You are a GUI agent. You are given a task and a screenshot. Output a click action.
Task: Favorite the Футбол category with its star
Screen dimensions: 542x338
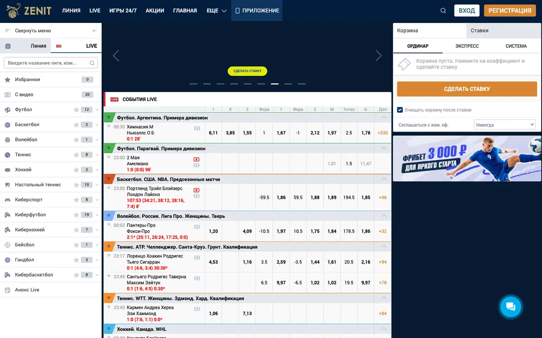point(76,110)
